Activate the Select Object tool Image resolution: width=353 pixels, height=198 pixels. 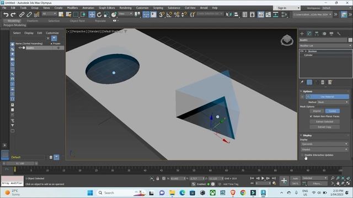[61, 15]
